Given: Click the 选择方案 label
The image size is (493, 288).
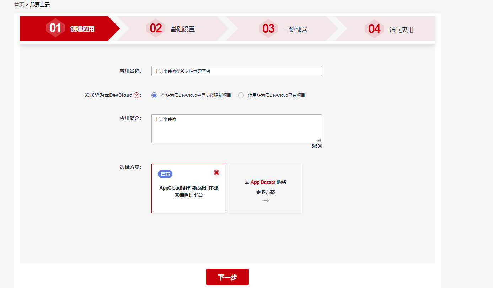Looking at the screenshot, I should (130, 167).
